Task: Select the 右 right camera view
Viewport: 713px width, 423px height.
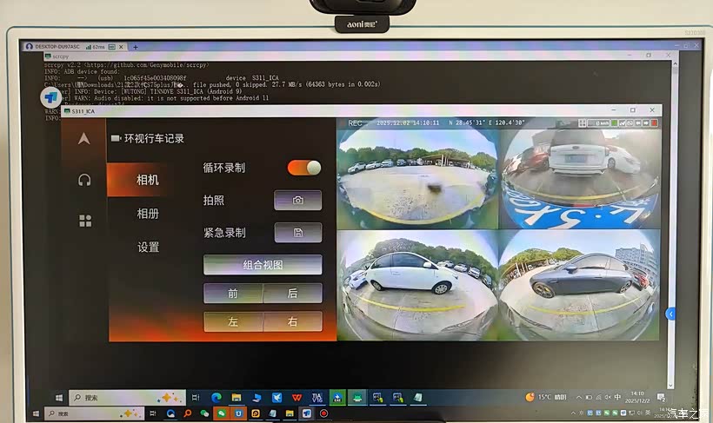Action: click(292, 321)
